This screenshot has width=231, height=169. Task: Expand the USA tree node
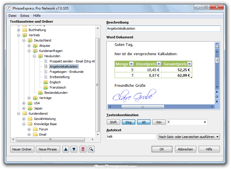24,103
